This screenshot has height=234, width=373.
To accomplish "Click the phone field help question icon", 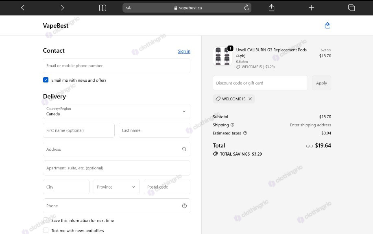I will pos(184,206).
